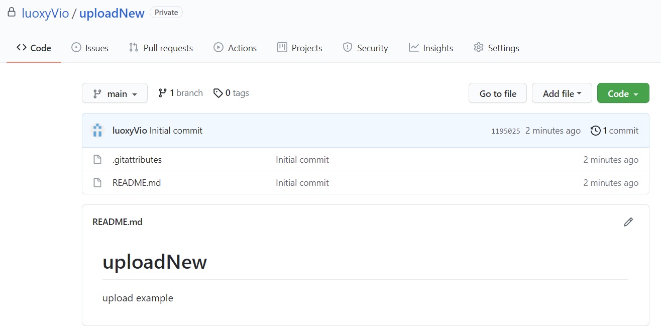Open commit hash 1195025

pos(506,131)
